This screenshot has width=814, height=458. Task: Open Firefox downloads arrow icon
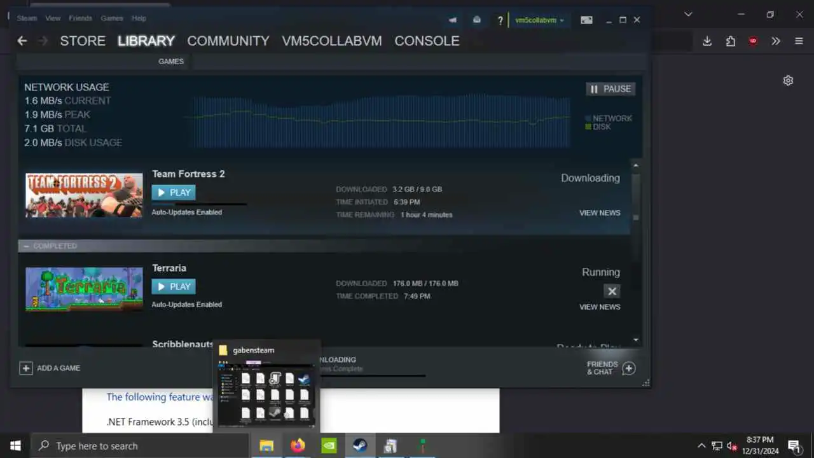pyautogui.click(x=707, y=41)
